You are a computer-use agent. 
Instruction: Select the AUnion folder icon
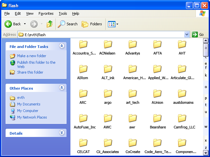tap(157, 93)
